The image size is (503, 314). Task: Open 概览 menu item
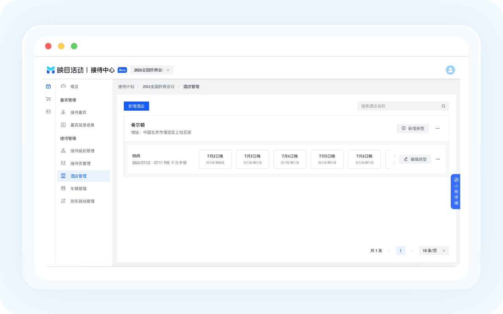(x=84, y=86)
